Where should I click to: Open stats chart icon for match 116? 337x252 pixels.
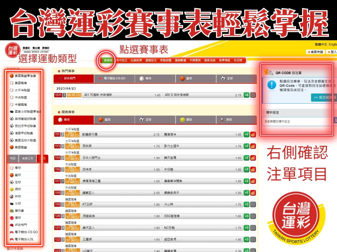pyautogui.click(x=253, y=170)
